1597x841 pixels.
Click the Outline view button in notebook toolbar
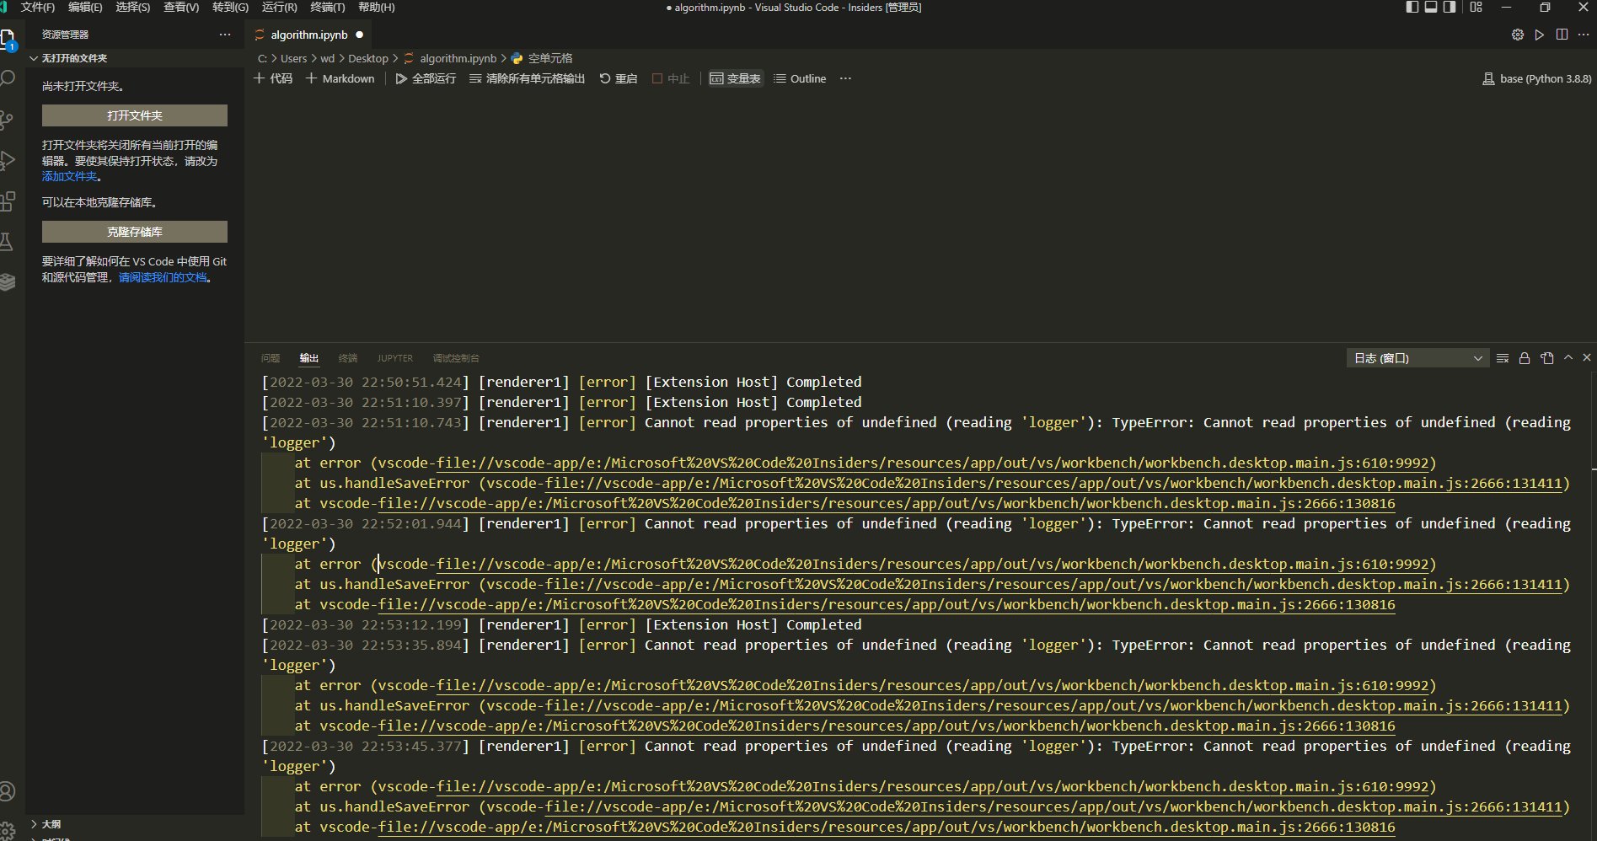[x=799, y=78]
